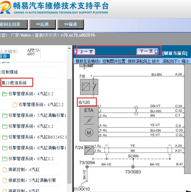Click the 31/XX10 ground label
The height and width of the screenshot is (192, 191).
[82, 189]
